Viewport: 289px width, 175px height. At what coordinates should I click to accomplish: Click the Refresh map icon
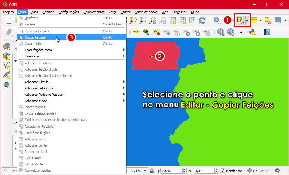pos(202,20)
